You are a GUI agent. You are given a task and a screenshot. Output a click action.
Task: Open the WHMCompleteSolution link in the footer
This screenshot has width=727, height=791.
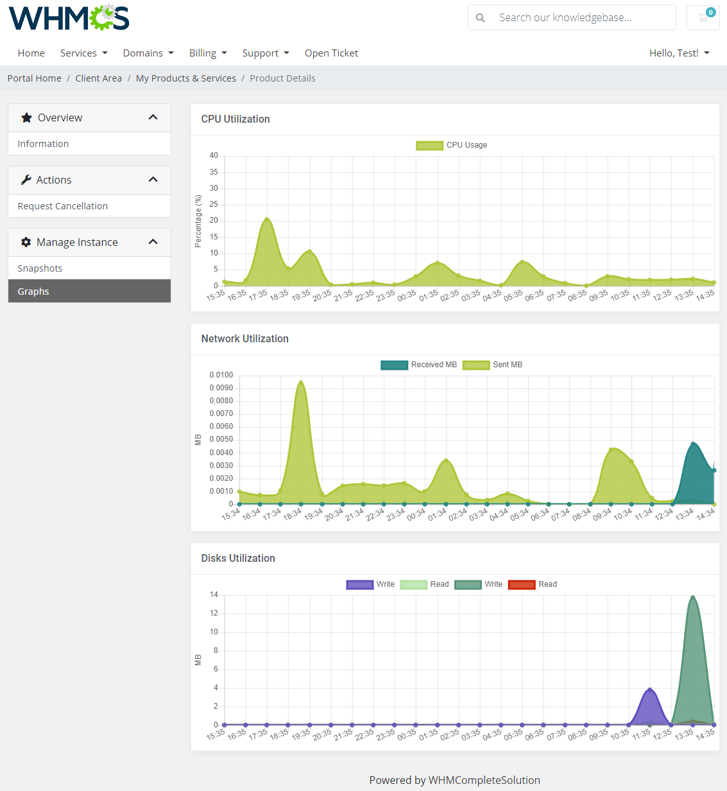[x=484, y=780]
